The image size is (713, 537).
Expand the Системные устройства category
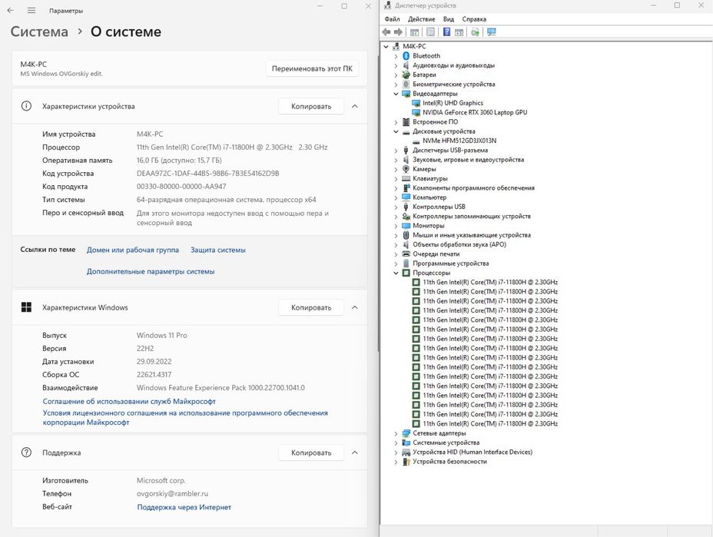pyautogui.click(x=396, y=443)
